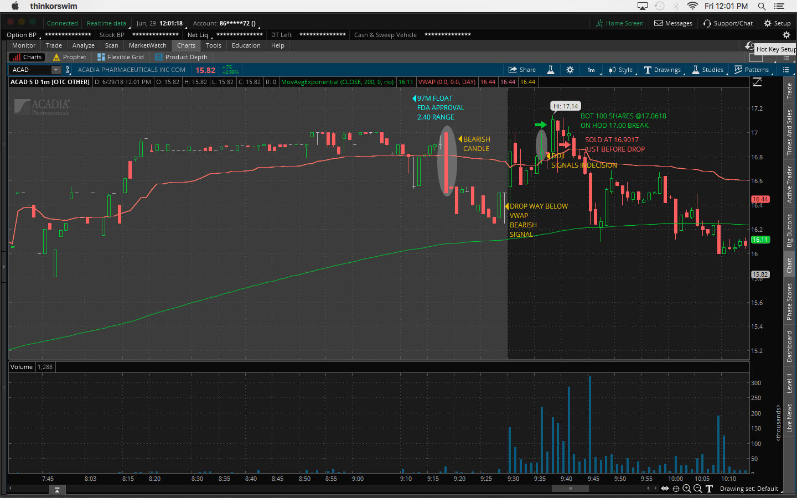Switch to the Trade tab in main menu
797x498 pixels.
(x=54, y=45)
